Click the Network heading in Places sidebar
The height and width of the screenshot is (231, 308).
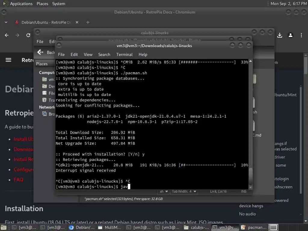[47, 107]
